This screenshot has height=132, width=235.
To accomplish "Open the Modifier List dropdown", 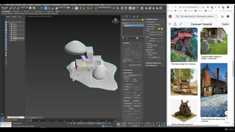I will [x=133, y=23].
